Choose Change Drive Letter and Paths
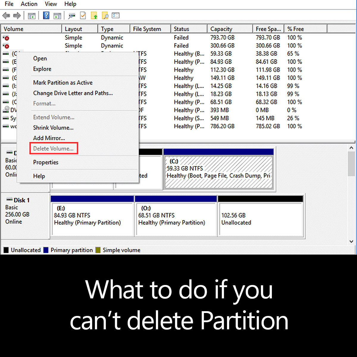 point(73,93)
